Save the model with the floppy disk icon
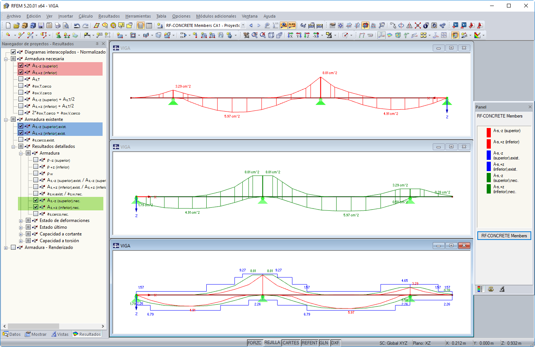This screenshot has width=535, height=347. [x=41, y=25]
